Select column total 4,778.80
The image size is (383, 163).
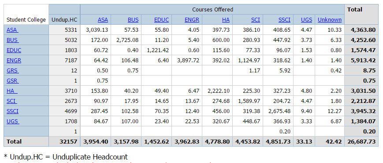(218, 141)
